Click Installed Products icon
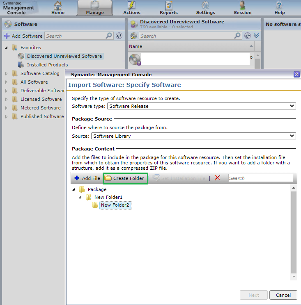 pyautogui.click(x=21, y=65)
